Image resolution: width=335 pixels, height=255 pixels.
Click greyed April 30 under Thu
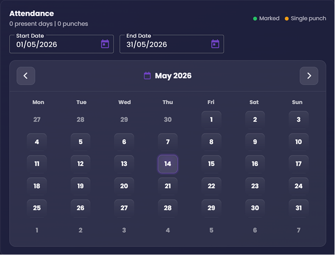click(167, 120)
